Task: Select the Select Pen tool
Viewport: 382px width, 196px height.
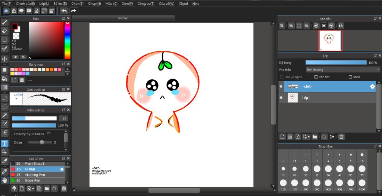Action: [4, 124]
